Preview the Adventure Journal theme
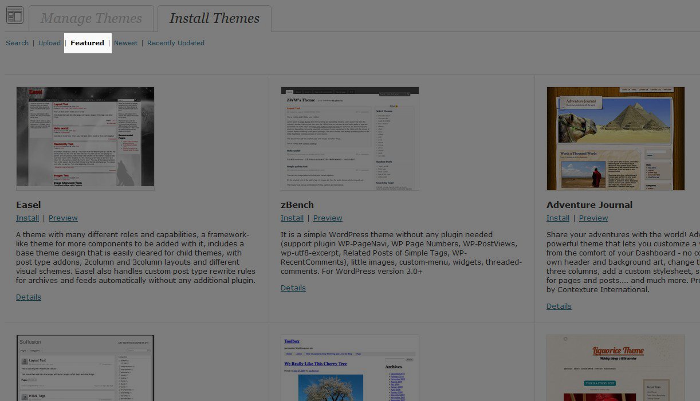The height and width of the screenshot is (401, 700). click(x=593, y=218)
